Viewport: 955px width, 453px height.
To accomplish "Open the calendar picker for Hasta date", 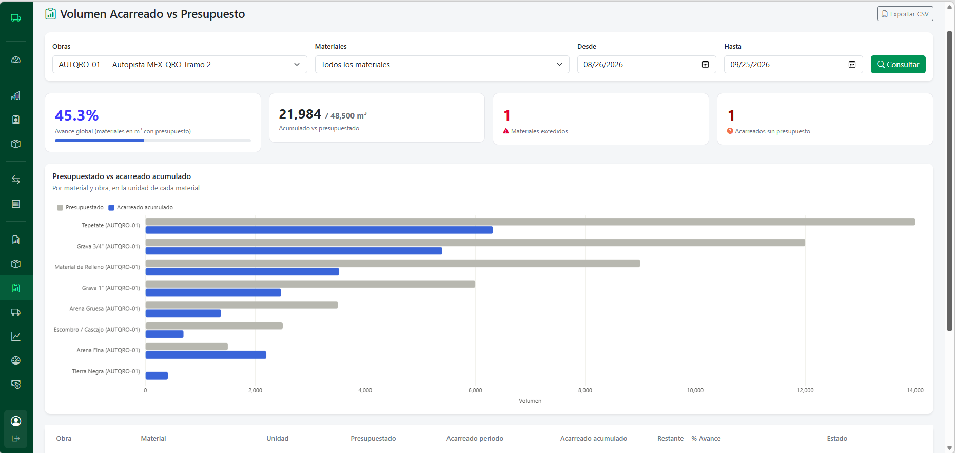I will [x=852, y=65].
